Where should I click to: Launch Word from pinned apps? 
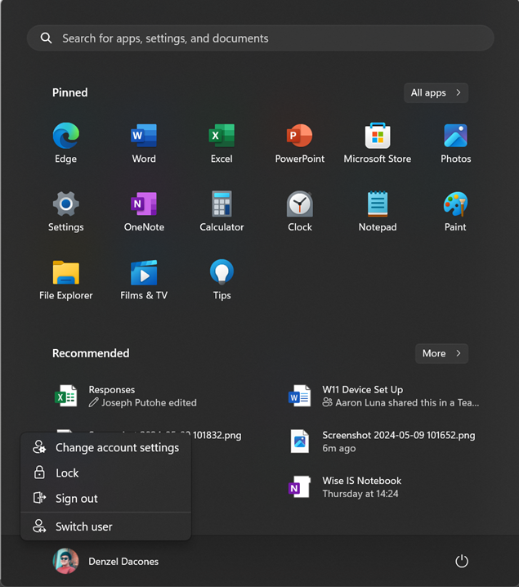point(144,136)
